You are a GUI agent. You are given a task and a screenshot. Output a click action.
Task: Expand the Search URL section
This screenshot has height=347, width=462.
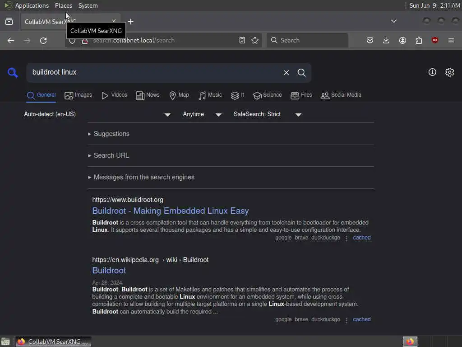(108, 155)
